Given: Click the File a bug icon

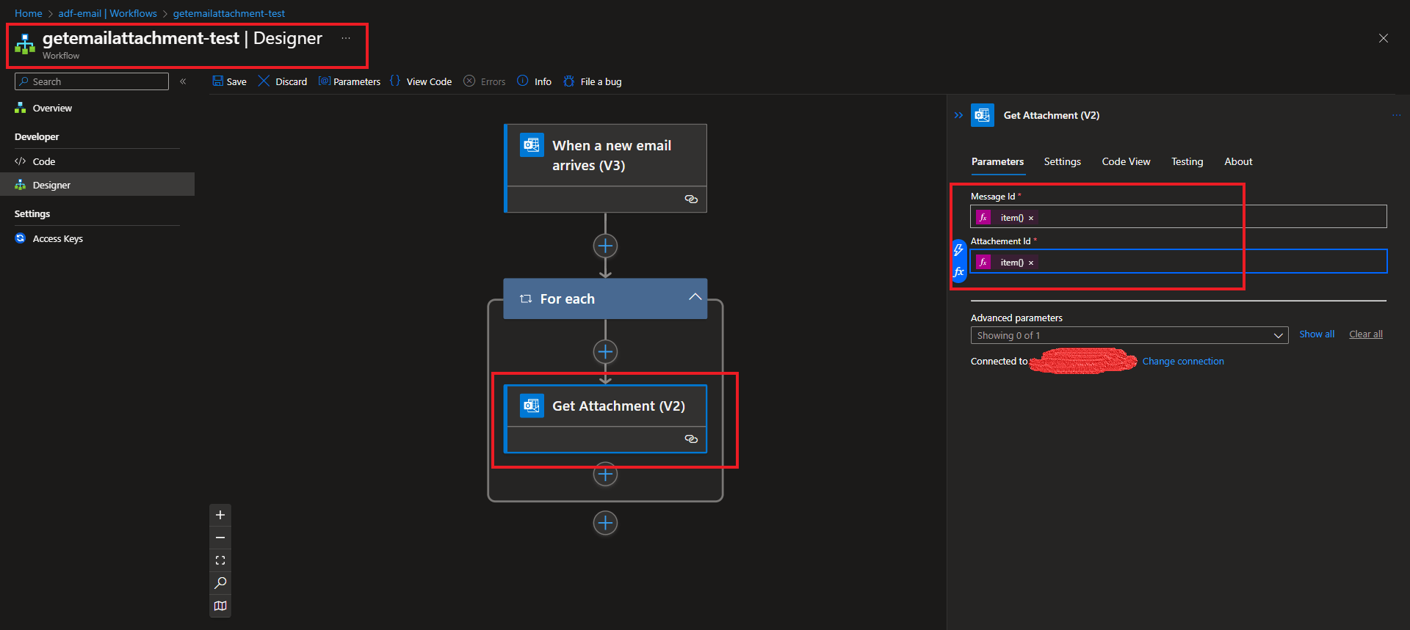Looking at the screenshot, I should click(x=569, y=81).
